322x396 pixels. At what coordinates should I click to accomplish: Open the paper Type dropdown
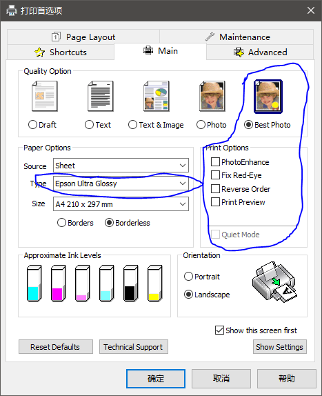coord(121,184)
